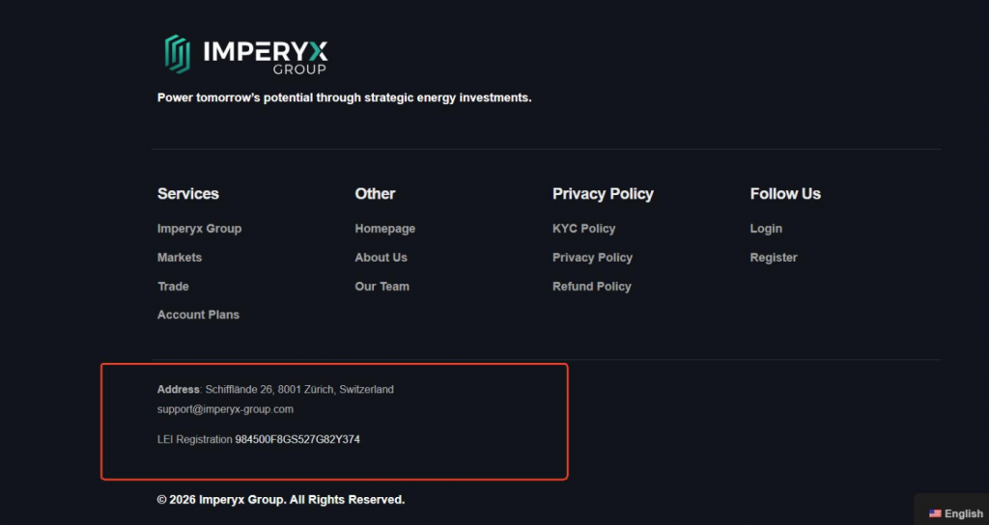Navigate to Homepage link

coord(384,229)
